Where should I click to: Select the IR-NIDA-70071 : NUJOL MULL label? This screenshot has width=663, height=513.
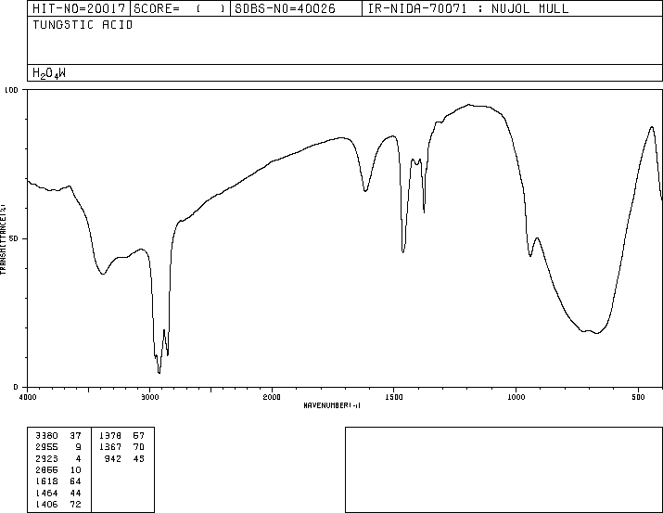(x=468, y=8)
